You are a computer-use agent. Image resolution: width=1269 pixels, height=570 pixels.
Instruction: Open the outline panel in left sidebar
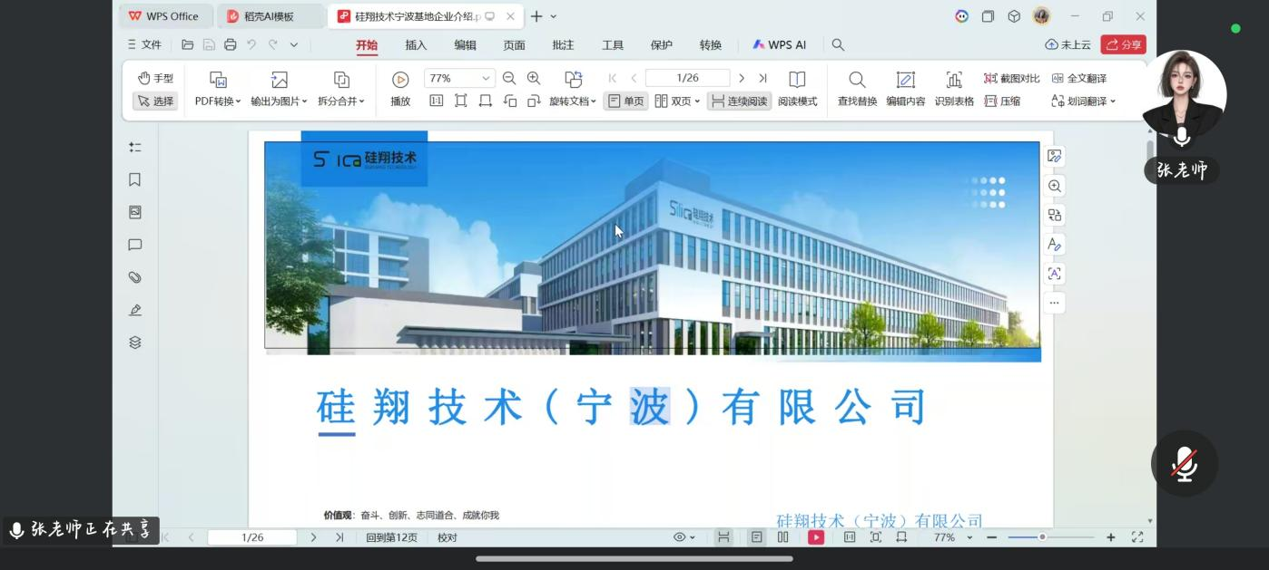[135, 147]
